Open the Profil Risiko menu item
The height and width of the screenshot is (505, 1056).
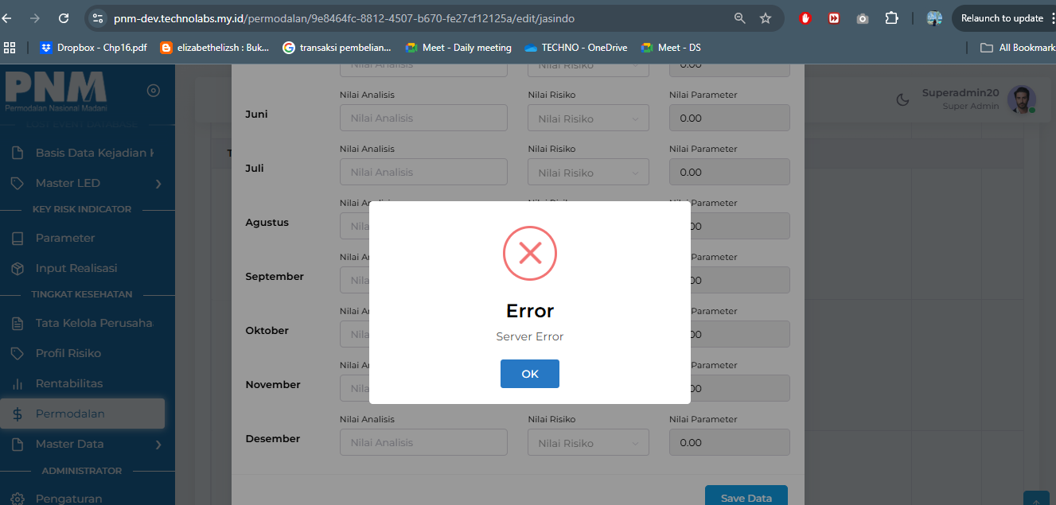click(x=68, y=353)
